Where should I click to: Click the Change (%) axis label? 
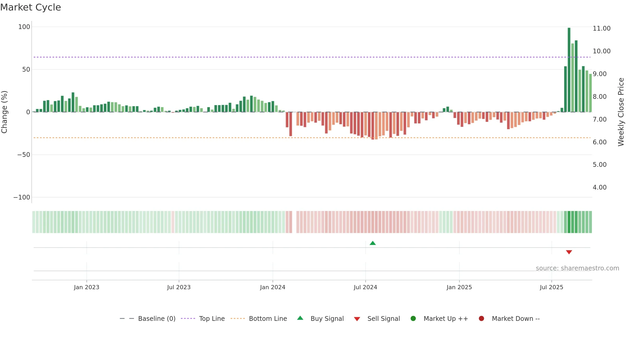[4, 112]
